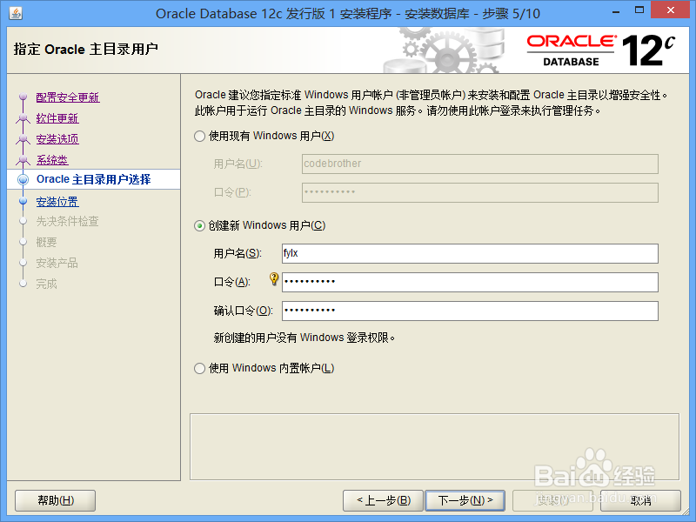Click the 概要 step label
696x522 pixels.
[47, 242]
